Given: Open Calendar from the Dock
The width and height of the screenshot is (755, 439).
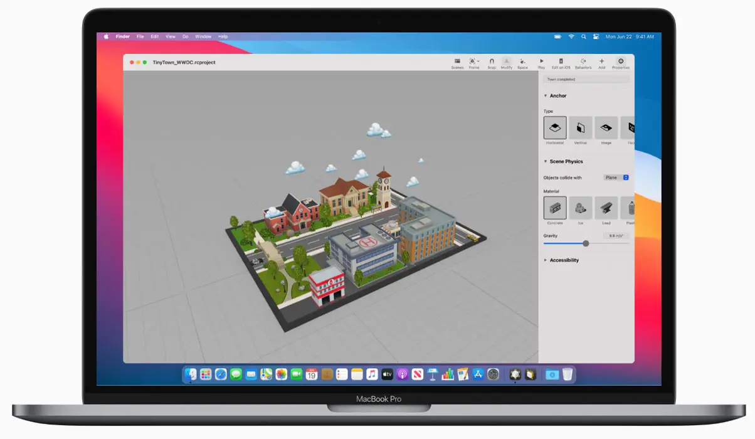Looking at the screenshot, I should coord(312,374).
